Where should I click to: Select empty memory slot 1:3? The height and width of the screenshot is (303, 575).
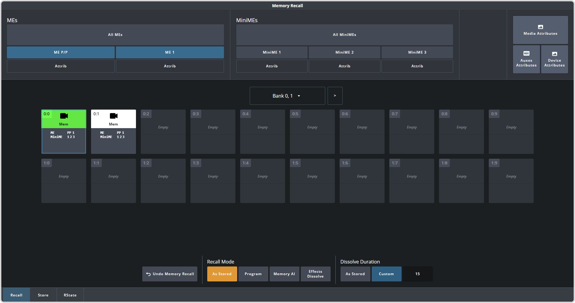click(213, 181)
